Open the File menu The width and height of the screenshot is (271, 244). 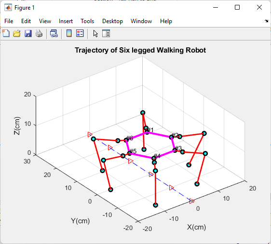click(9, 21)
